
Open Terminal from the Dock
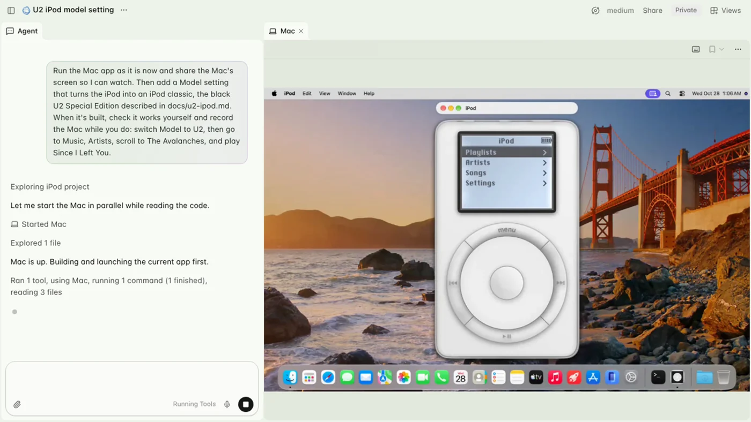click(x=658, y=377)
